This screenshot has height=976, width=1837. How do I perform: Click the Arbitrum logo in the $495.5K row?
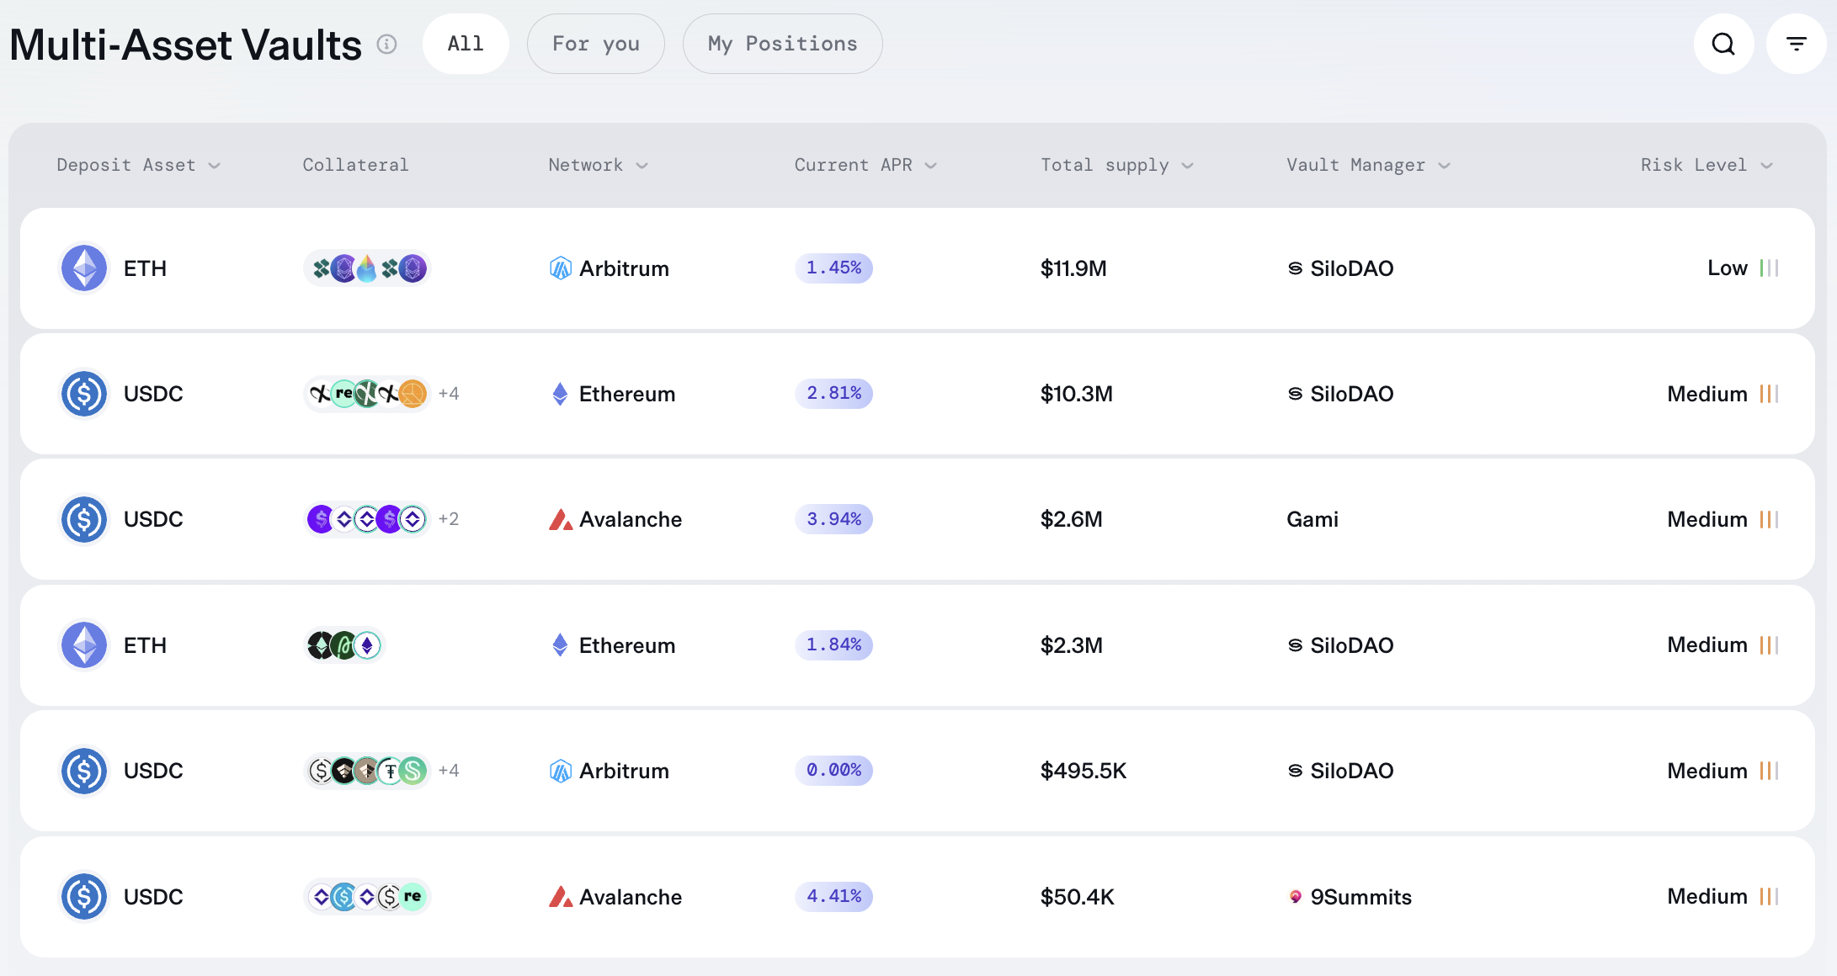(561, 771)
